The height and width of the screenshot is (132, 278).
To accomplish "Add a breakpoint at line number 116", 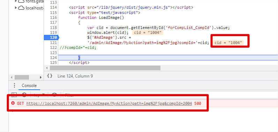I will click(53, 17).
